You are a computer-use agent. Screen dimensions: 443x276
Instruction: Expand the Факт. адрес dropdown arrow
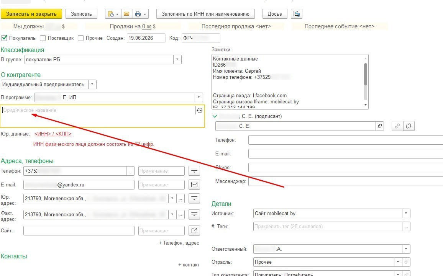(172, 214)
